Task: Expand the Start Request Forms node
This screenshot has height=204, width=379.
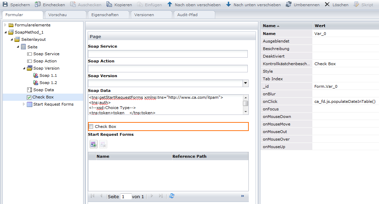Action: [24, 104]
